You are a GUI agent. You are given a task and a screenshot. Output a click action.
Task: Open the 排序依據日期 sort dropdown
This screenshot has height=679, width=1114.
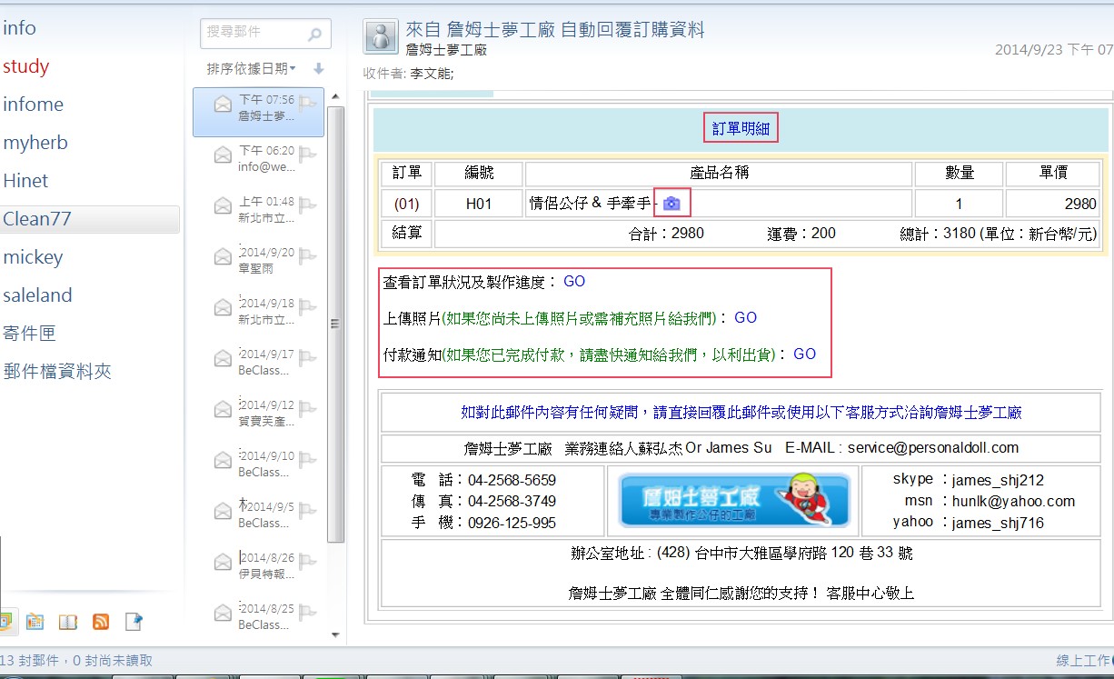click(x=252, y=68)
